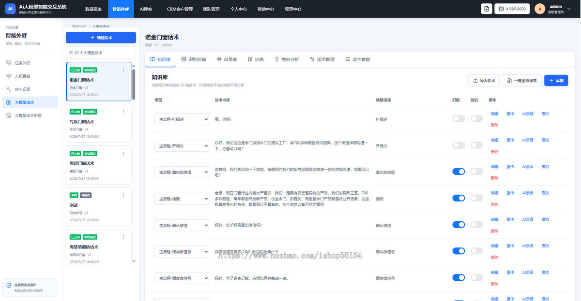Screen dimensions: 581x301
Task: Switch to 训练 tab icon
Action: coord(250,59)
